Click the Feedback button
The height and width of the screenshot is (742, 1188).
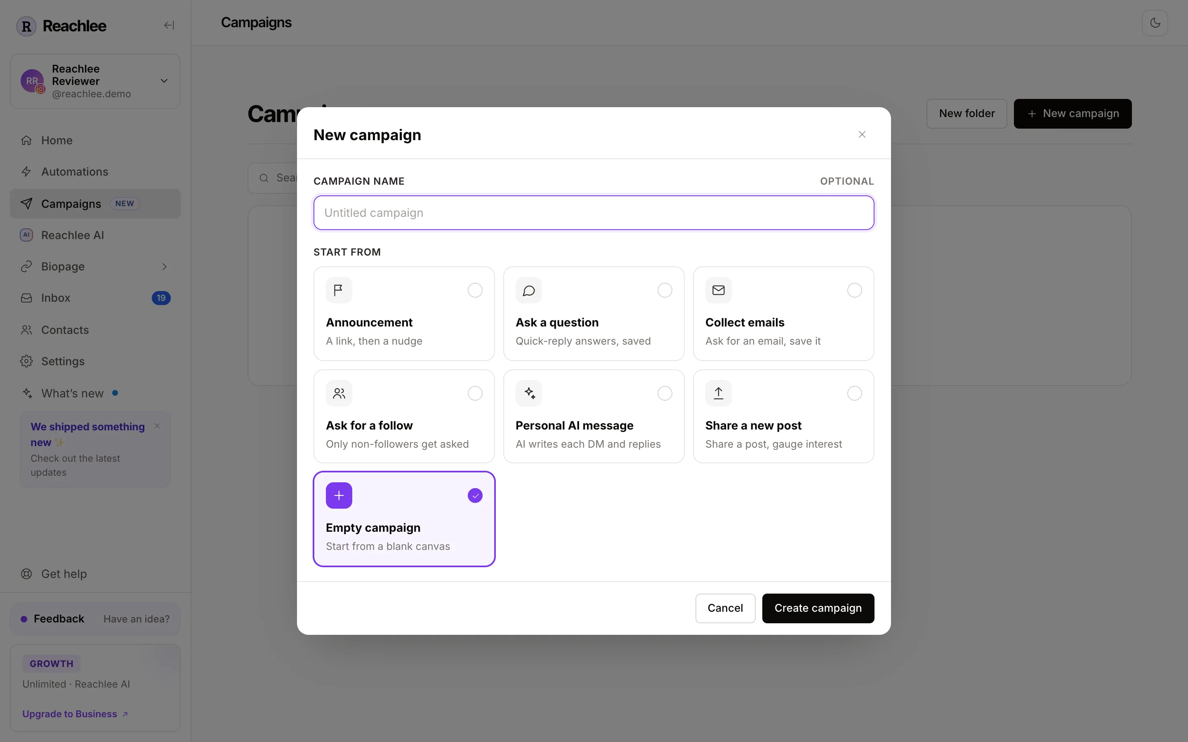(95, 619)
